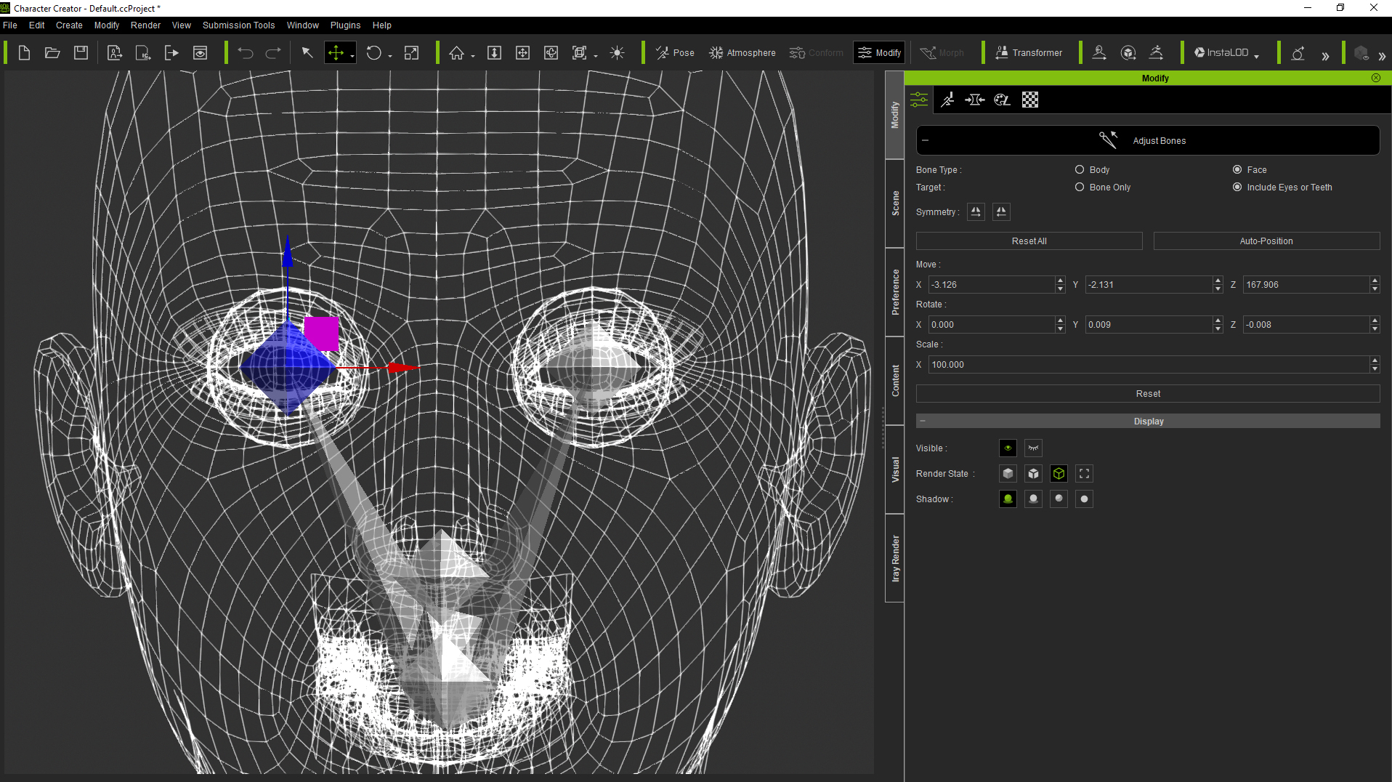Viewport: 1392px width, 782px height.
Task: Undo the last action
Action: coord(246,52)
